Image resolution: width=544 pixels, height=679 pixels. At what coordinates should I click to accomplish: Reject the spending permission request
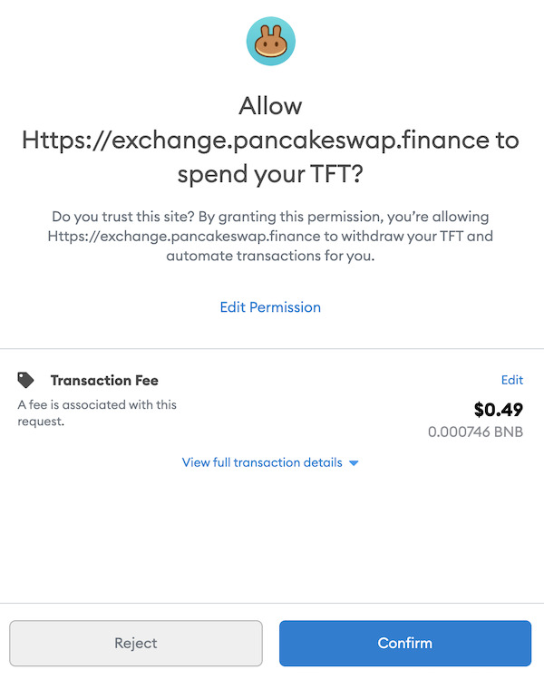(x=136, y=643)
